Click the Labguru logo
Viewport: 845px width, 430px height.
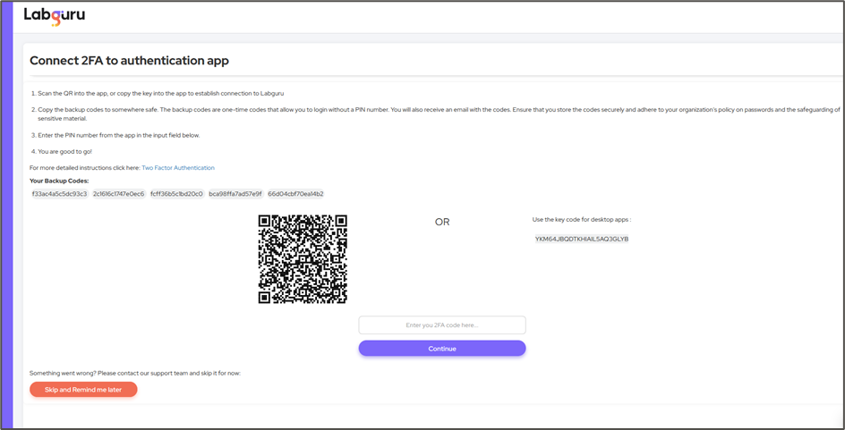tap(55, 16)
